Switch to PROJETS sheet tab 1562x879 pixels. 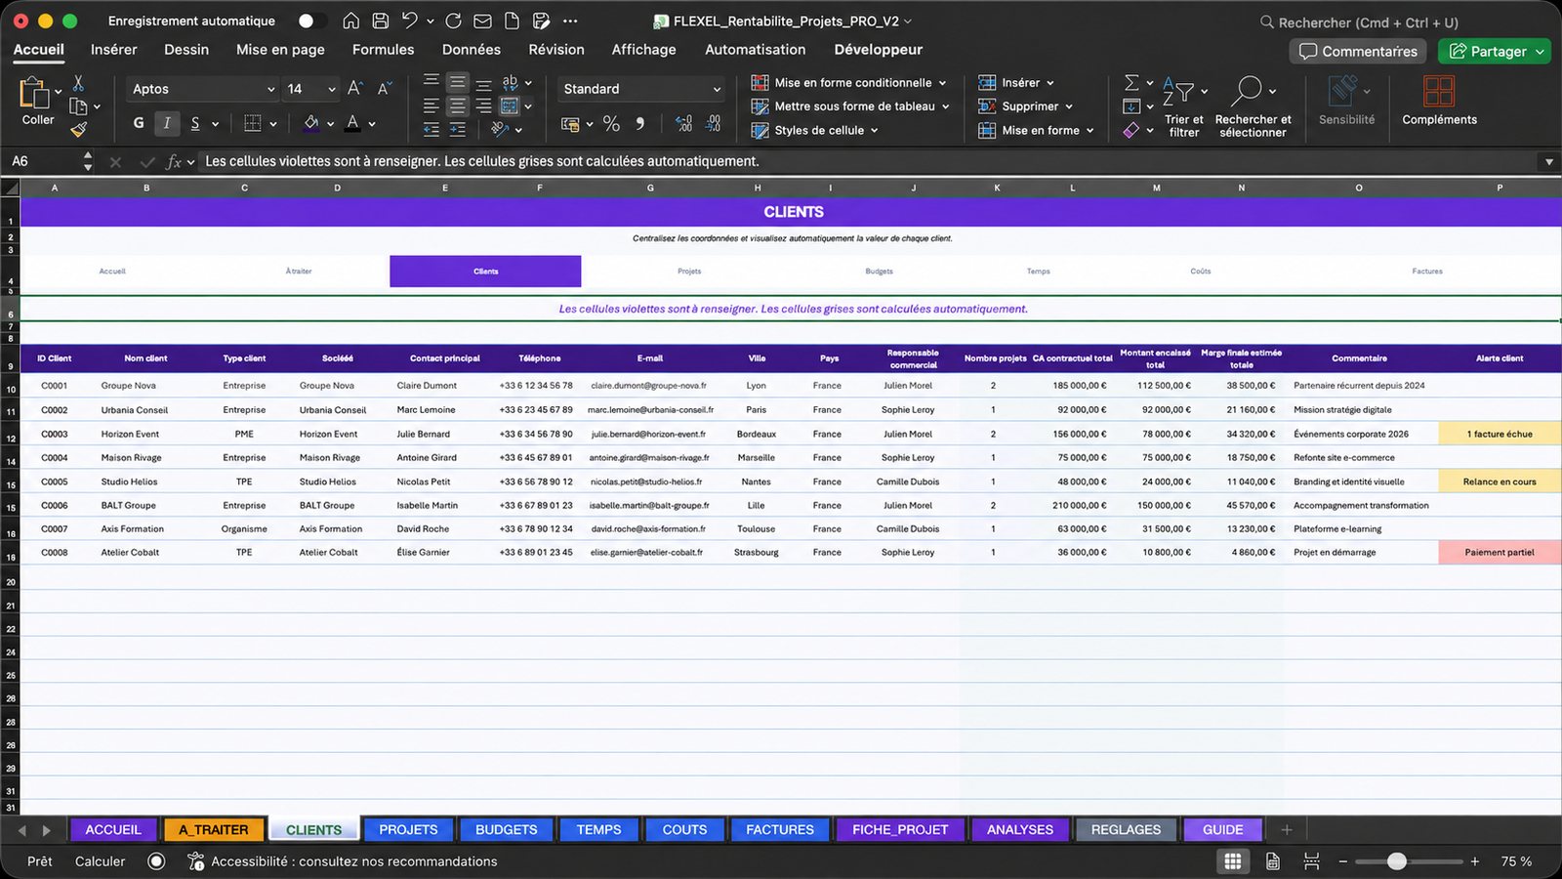408,830
